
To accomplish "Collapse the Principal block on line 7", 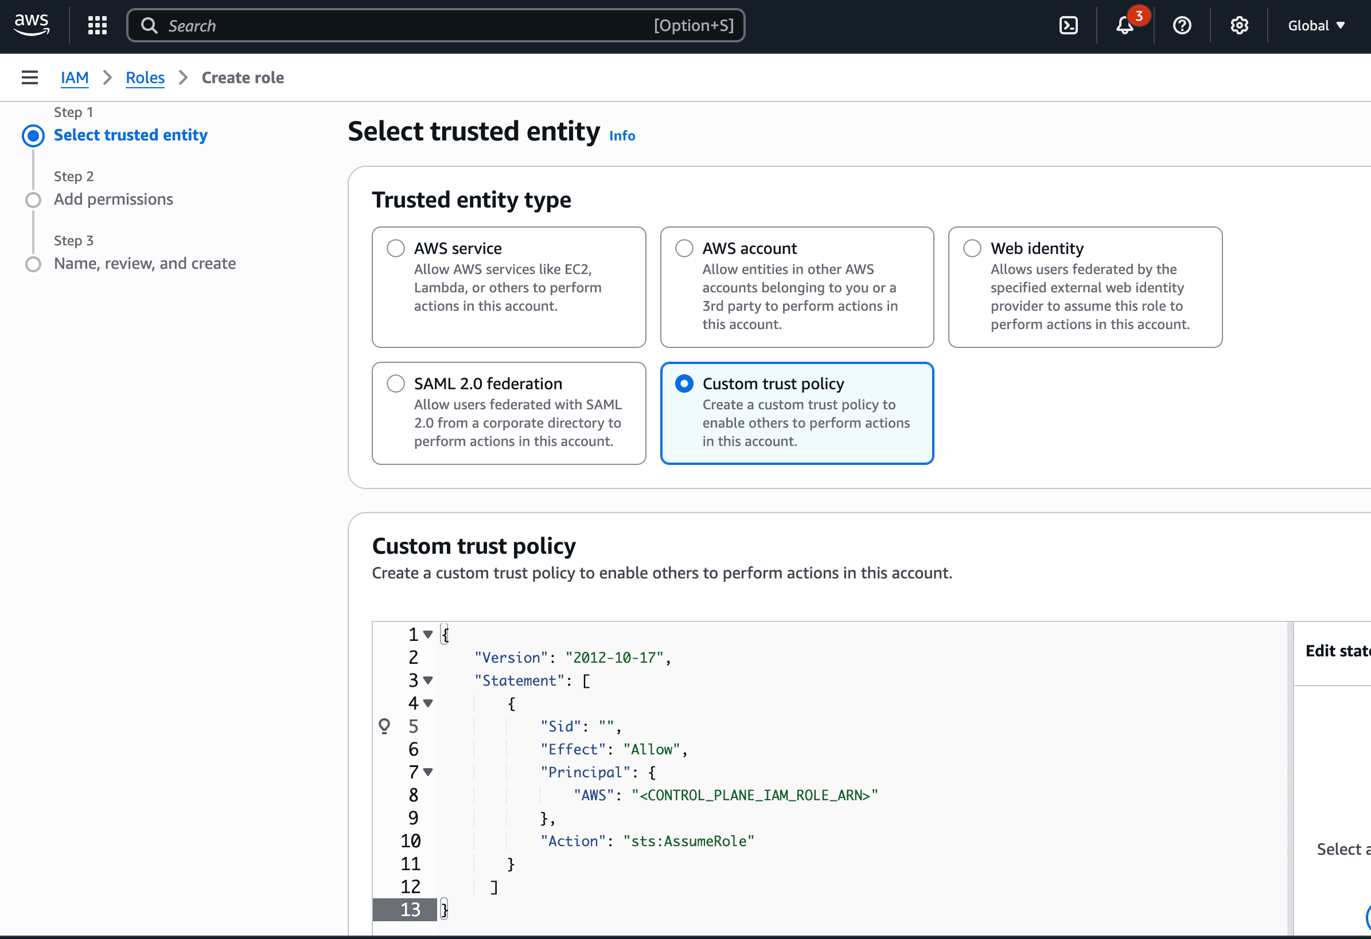I will [x=429, y=772].
